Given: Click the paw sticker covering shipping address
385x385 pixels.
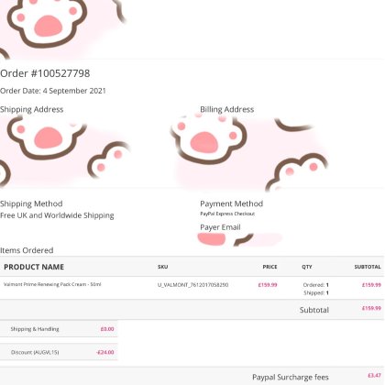Looking at the screenshot, I should coord(65,151).
